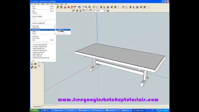Click the Layer0 dropdown arrow

[x=104, y=11]
